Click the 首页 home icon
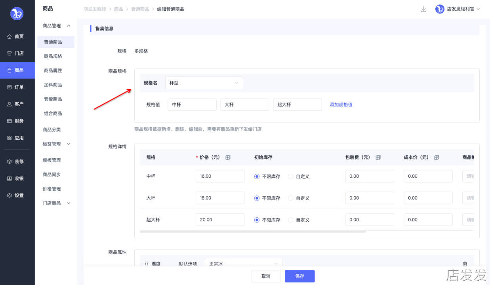This screenshot has width=490, height=285. (10, 36)
